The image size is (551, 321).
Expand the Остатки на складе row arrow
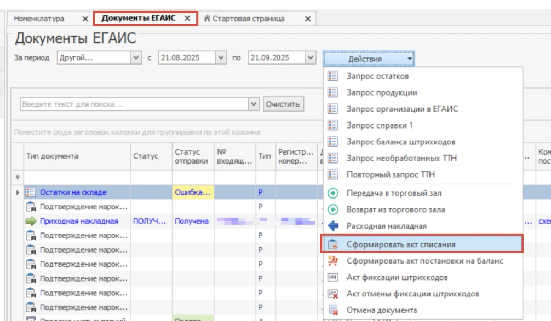(x=18, y=192)
